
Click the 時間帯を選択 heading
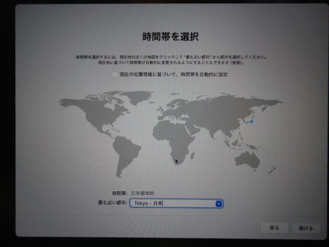170,37
